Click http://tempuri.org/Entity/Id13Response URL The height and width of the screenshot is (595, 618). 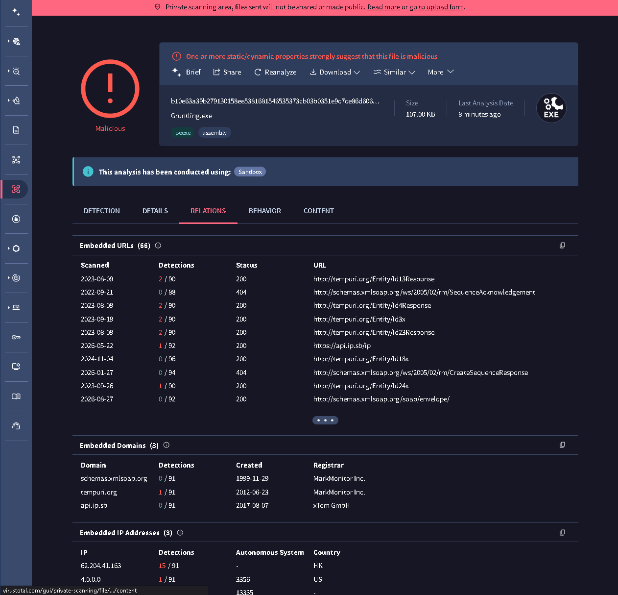(374, 279)
